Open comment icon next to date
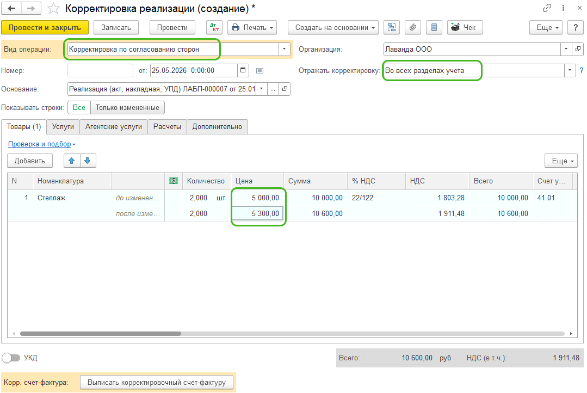The image size is (587, 393). tap(260, 70)
